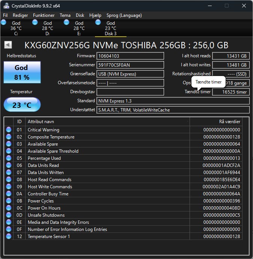Click the Understøttet features field
This screenshot has width=253, height=259.
(x=173, y=110)
